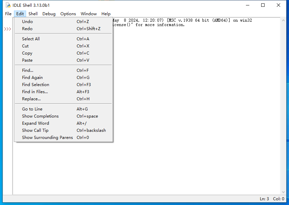Click the IDLE Python icon in title bar
This screenshot has width=289, height=205.
pos(8,5)
